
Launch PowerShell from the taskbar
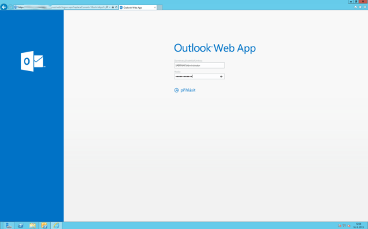[21, 225]
